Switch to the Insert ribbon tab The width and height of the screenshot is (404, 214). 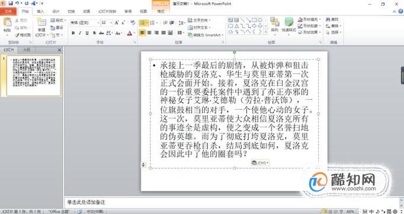[x=40, y=11]
